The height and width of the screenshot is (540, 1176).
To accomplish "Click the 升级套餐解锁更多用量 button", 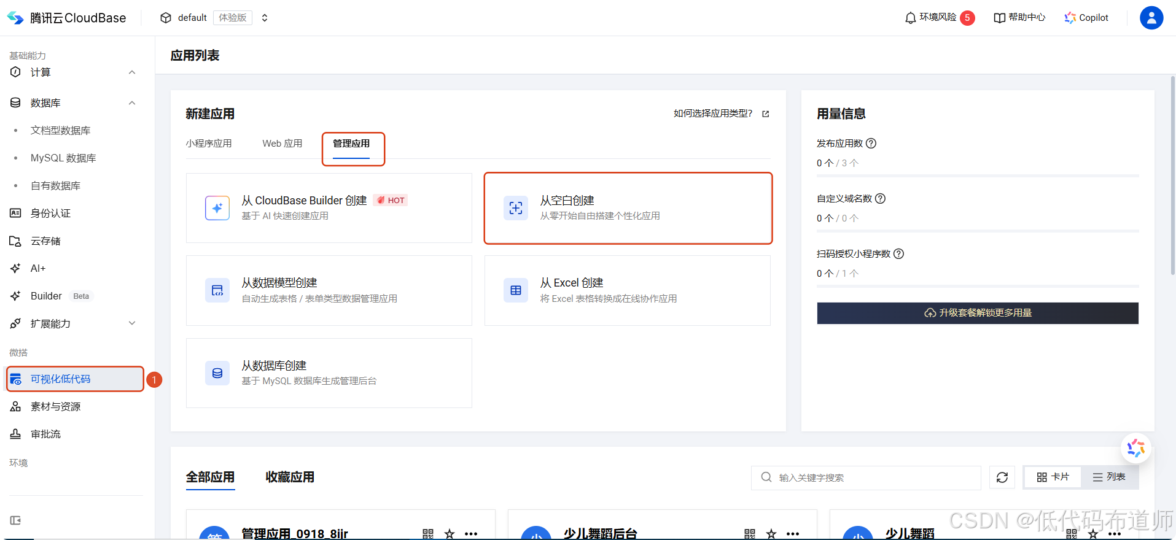I will (978, 313).
